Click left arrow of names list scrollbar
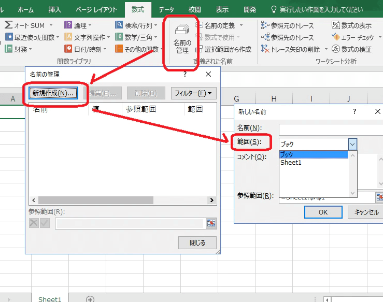Image resolution: width=383 pixels, height=302 pixels. (x=34, y=200)
